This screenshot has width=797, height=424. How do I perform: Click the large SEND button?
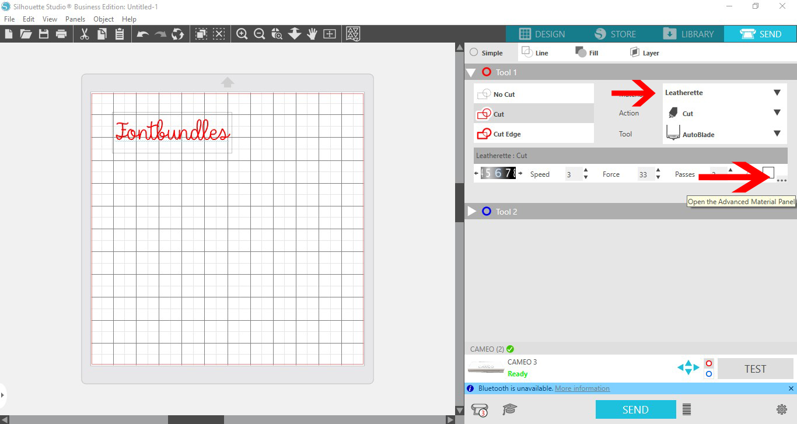click(x=635, y=409)
